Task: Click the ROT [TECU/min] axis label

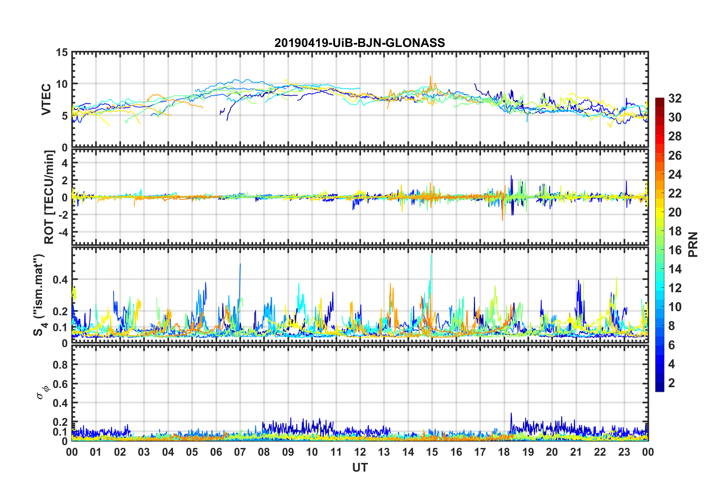Action: pos(49,197)
